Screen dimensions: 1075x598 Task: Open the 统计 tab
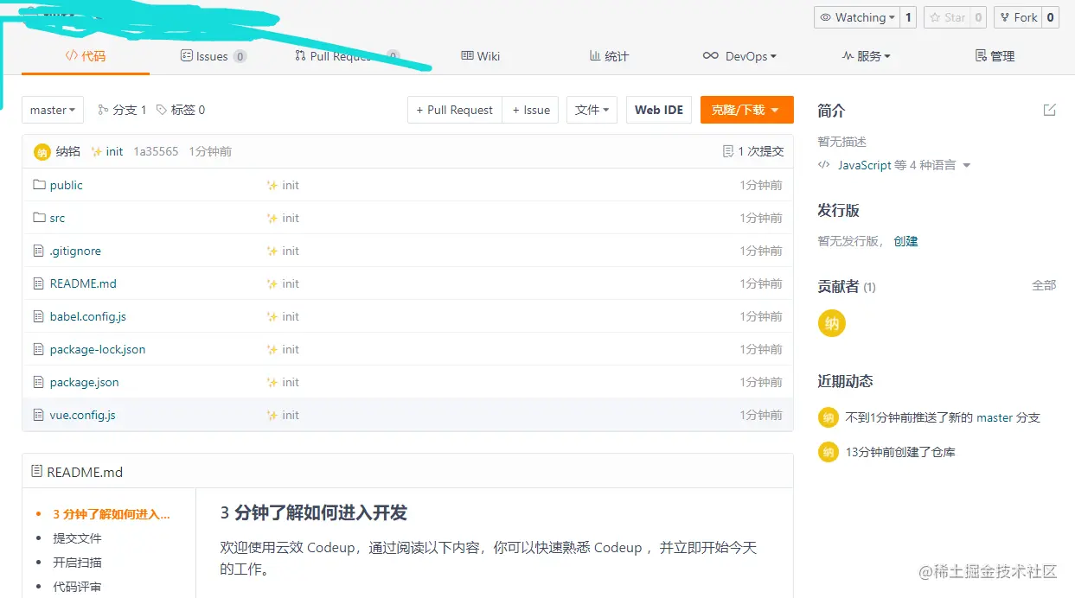(x=609, y=56)
